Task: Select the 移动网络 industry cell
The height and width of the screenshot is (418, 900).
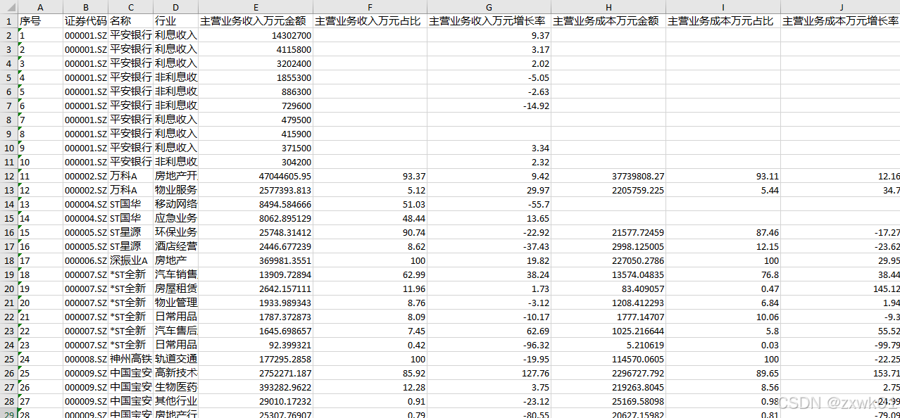Action: [175, 204]
